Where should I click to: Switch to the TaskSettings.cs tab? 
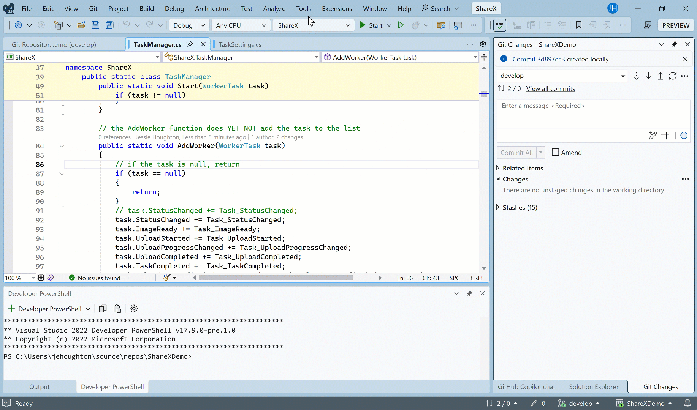[x=240, y=44]
